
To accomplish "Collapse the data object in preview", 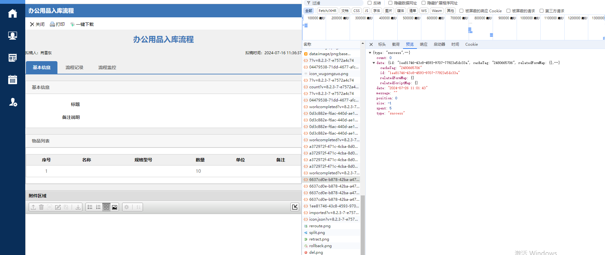I will click(374, 63).
